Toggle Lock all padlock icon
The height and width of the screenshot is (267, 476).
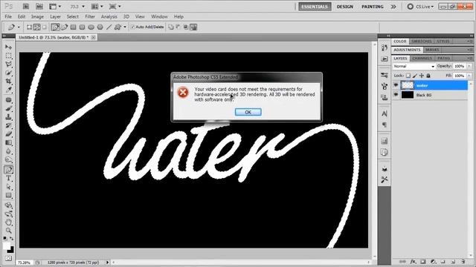coord(428,76)
